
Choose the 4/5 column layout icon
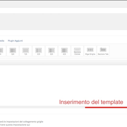(64, 51)
